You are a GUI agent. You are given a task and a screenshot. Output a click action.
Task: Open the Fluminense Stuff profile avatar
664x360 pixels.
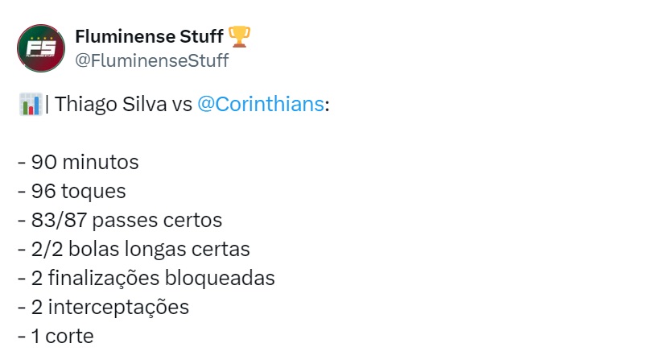coord(41,48)
